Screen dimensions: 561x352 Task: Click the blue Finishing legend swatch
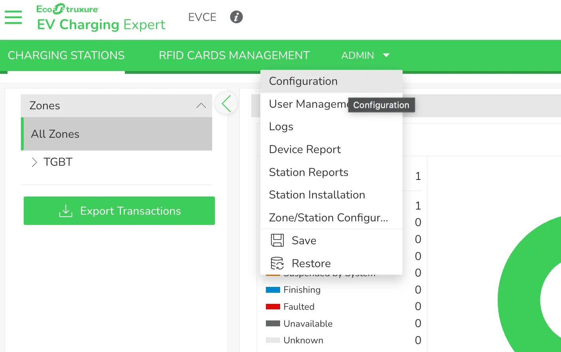(273, 290)
